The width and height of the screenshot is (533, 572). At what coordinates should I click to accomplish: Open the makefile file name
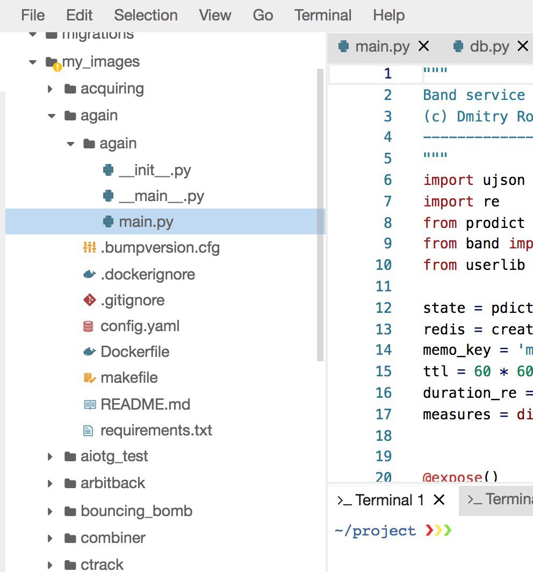tap(129, 378)
